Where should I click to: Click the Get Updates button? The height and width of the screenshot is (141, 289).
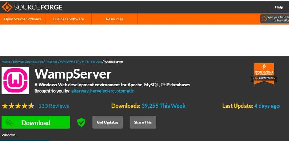(x=108, y=122)
